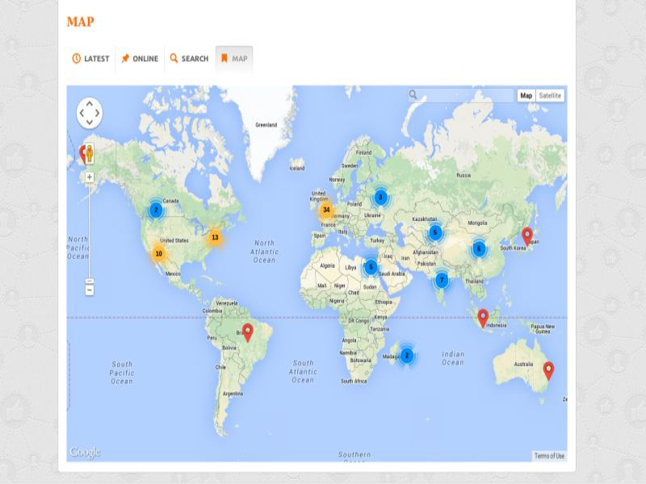Click the zoom out minus button
Viewport: 646px width, 484px height.
point(90,290)
